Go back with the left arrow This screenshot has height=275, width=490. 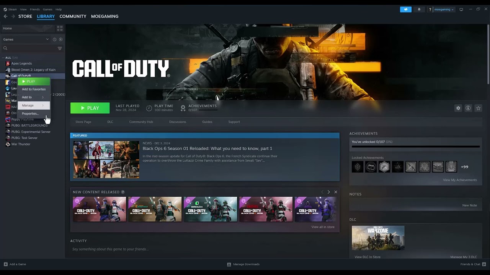pyautogui.click(x=5, y=16)
